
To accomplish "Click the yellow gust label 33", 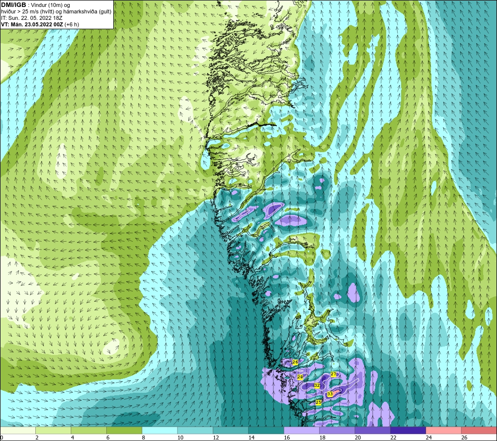I will [x=330, y=394].
